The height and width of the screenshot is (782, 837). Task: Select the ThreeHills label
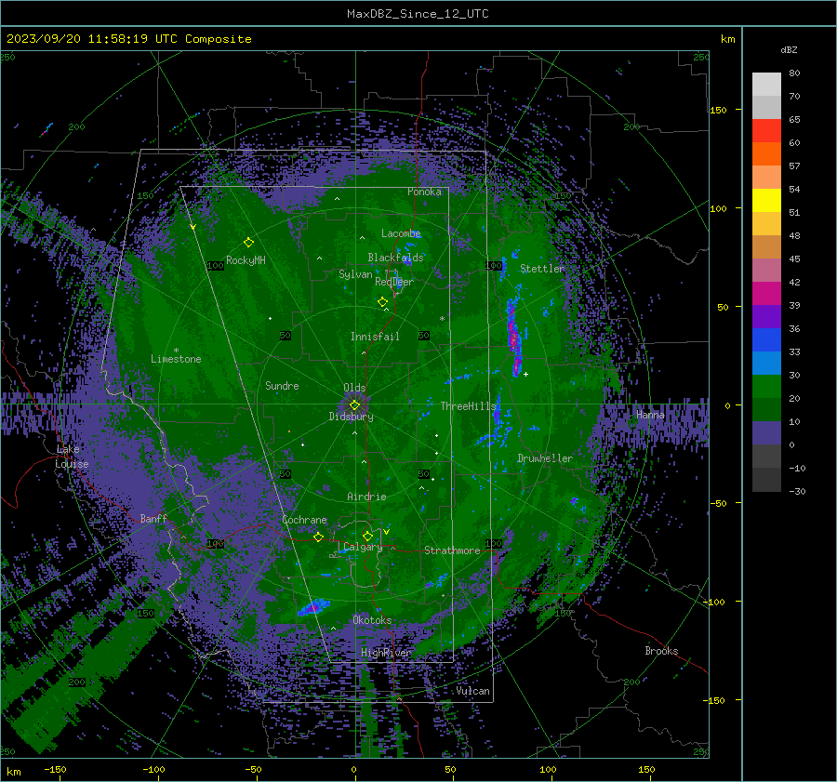(x=468, y=406)
